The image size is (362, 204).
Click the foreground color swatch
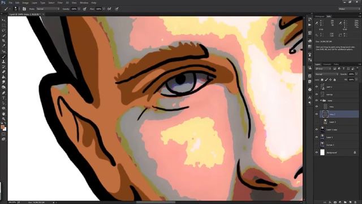tap(2, 127)
